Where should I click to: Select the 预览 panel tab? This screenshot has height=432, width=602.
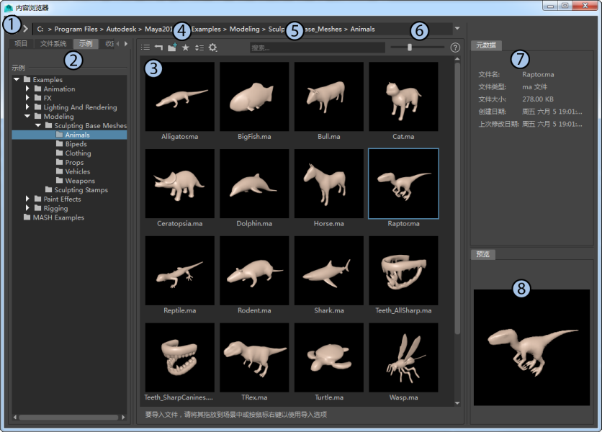tap(483, 254)
